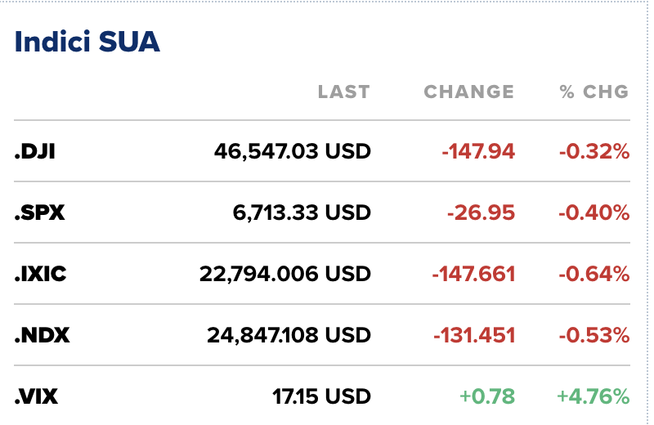The width and height of the screenshot is (654, 425).
Task: Click the % CHG column header
Action: [x=594, y=92]
